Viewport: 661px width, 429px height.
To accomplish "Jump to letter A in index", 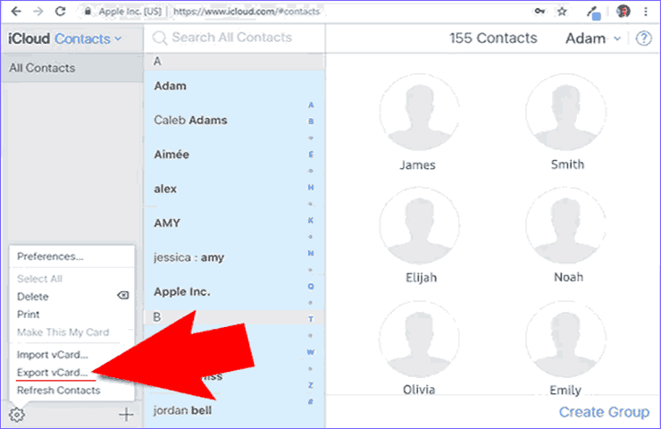I will pyautogui.click(x=311, y=105).
